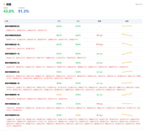Click the ▼0.6pp trend indicator
146x131 pixels.
100,104
